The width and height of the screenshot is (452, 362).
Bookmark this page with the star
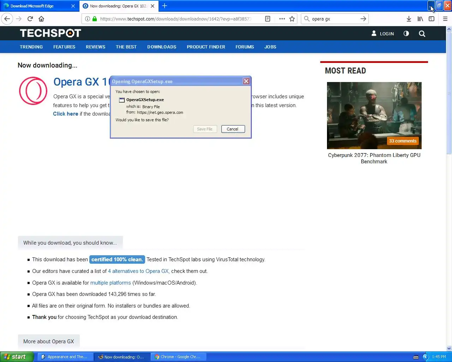tap(292, 19)
